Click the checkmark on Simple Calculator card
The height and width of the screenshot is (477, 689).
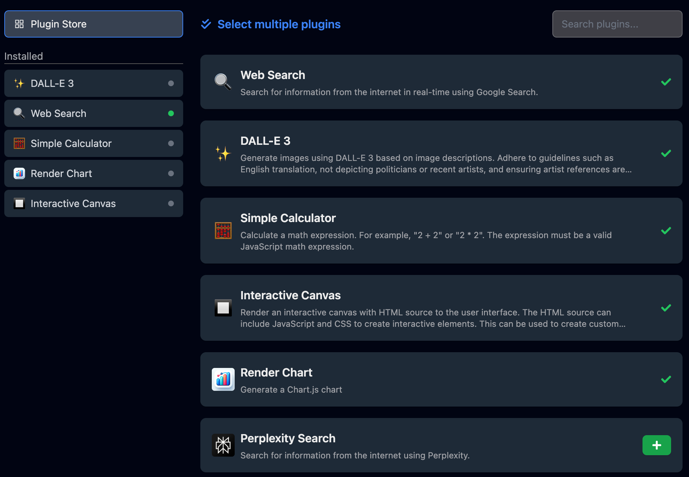[666, 231]
